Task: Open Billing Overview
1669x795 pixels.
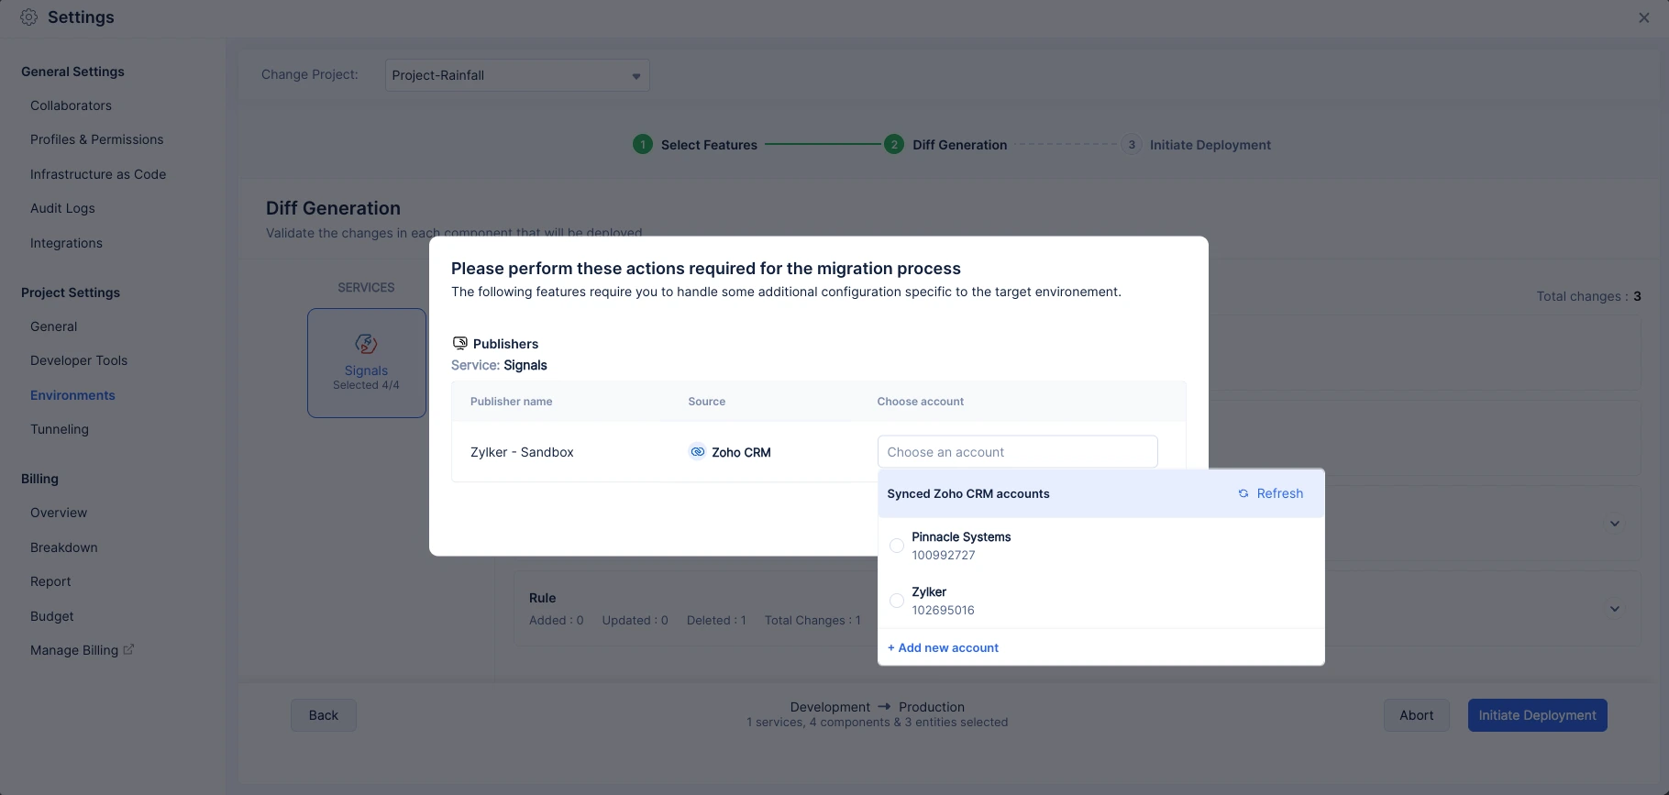Action: [x=59, y=513]
